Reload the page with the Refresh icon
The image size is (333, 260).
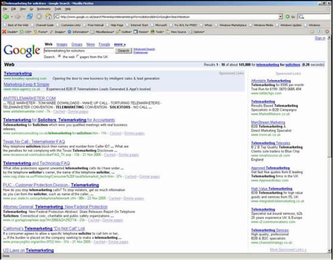[x=30, y=17]
